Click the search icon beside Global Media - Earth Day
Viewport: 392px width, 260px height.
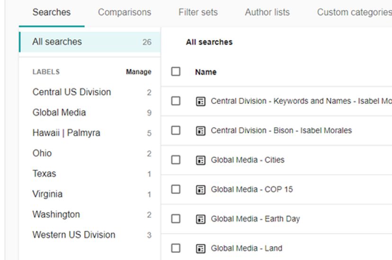[x=201, y=219]
